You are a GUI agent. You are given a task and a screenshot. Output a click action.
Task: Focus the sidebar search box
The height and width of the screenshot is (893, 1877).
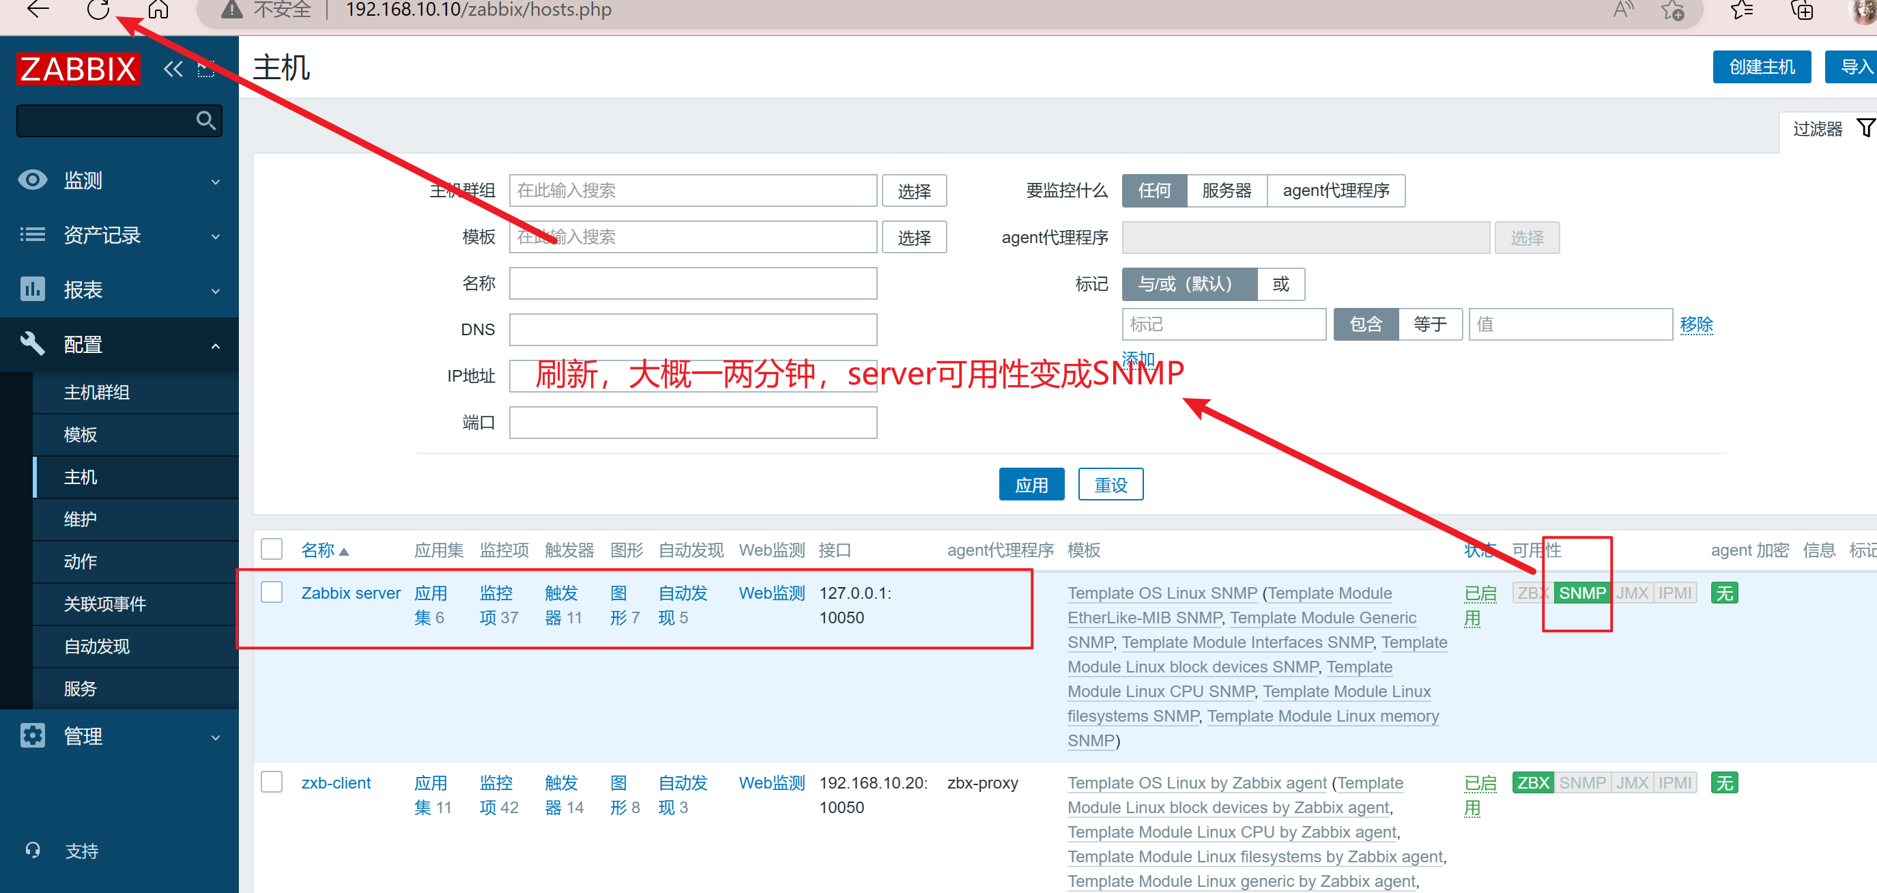click(x=119, y=120)
